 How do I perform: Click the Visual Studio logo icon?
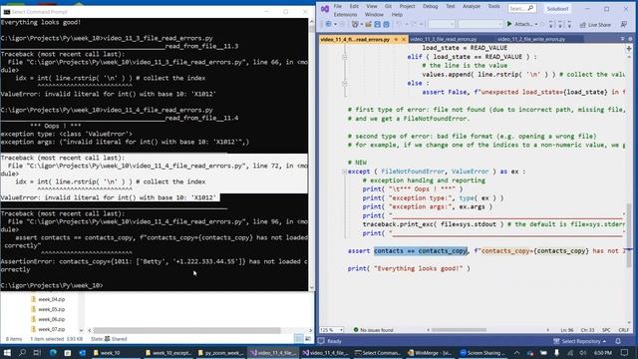[x=325, y=9]
